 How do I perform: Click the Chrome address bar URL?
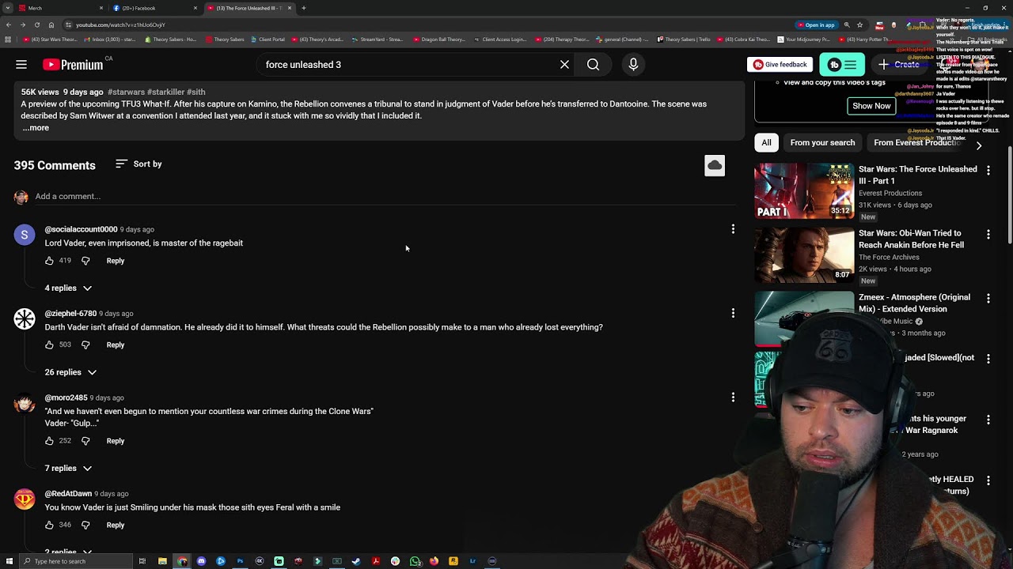pyautogui.click(x=120, y=24)
